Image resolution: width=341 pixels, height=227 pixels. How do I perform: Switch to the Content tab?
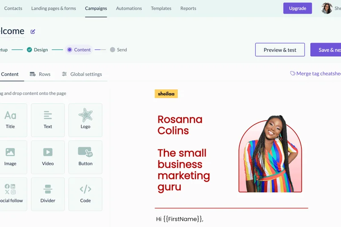point(10,74)
